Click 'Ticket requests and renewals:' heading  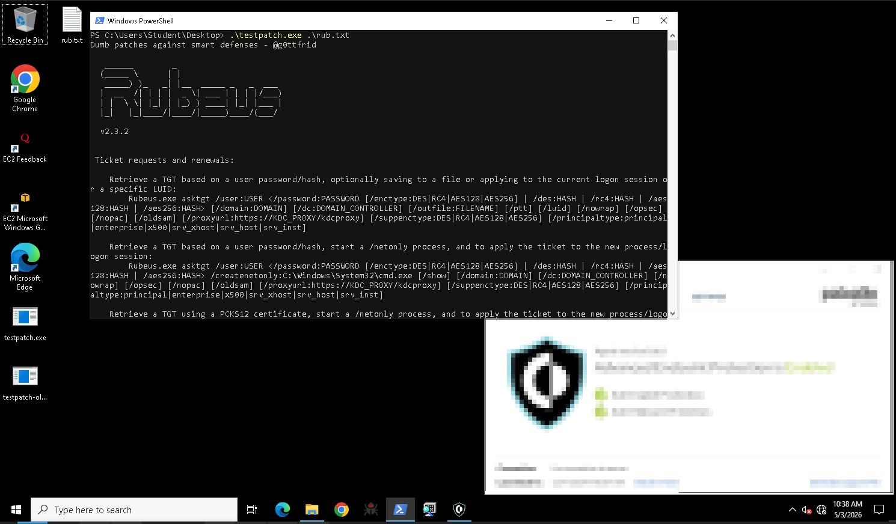pyautogui.click(x=164, y=160)
